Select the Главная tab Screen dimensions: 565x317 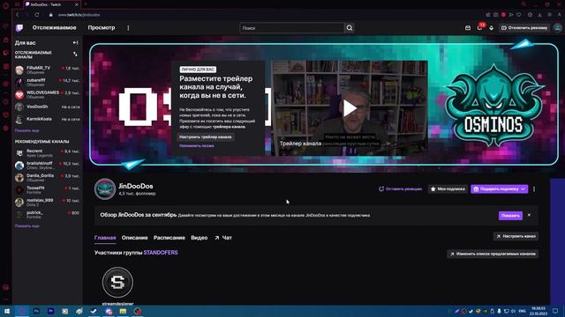pyautogui.click(x=105, y=238)
